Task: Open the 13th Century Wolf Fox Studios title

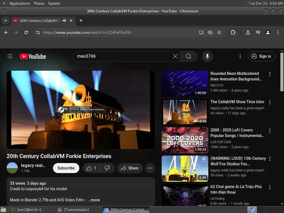Action: 238,161
